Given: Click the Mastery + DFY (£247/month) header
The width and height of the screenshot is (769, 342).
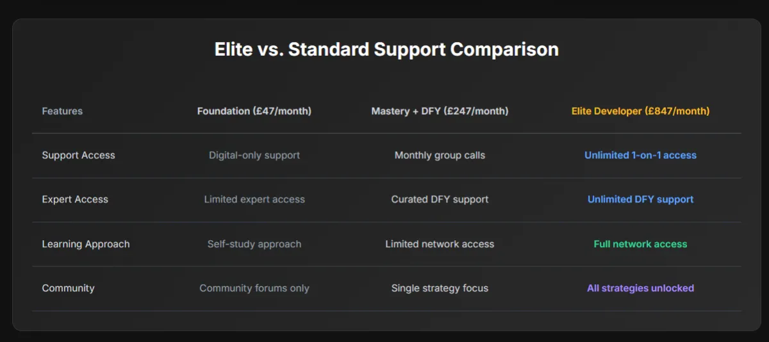Looking at the screenshot, I should pos(440,111).
